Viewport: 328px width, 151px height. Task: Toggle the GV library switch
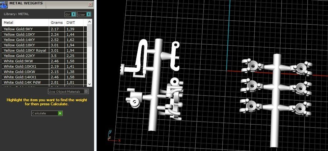click(70, 14)
